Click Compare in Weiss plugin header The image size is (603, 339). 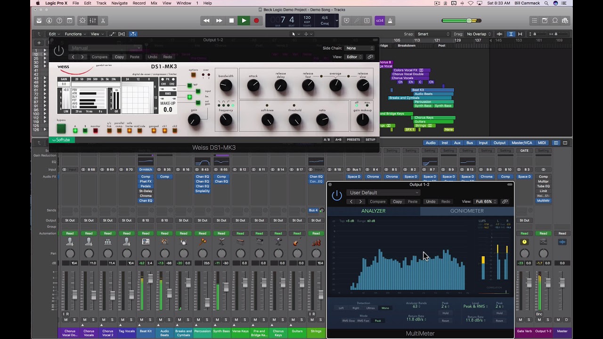click(x=99, y=57)
